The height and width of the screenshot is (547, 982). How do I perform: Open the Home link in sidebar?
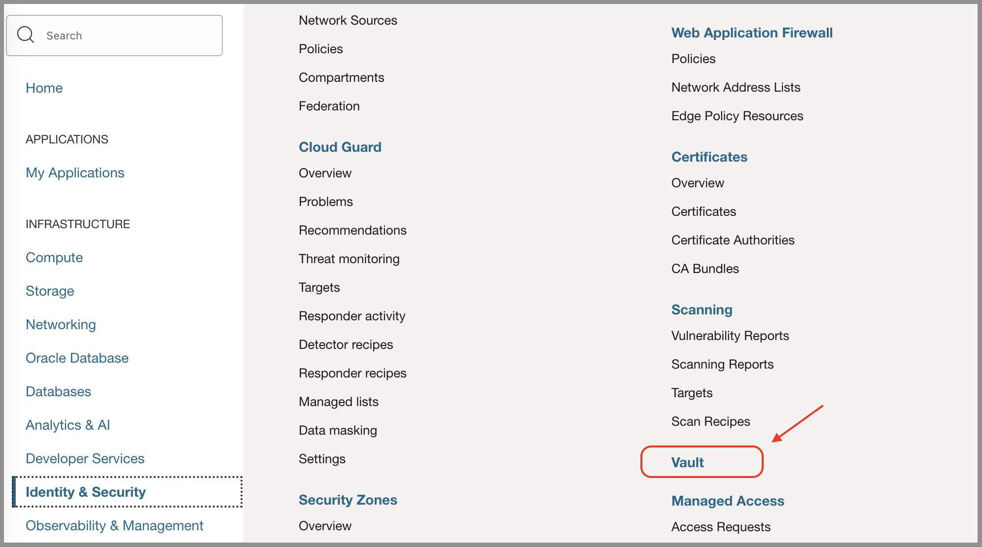tap(44, 88)
